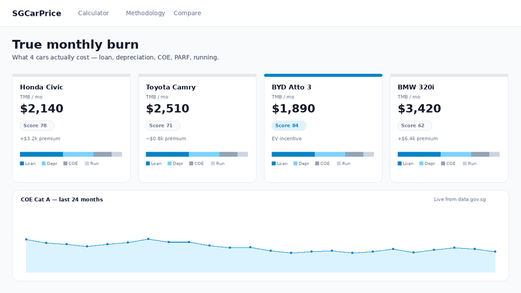Click the Score 84 badge
This screenshot has width=521, height=293.
point(289,126)
